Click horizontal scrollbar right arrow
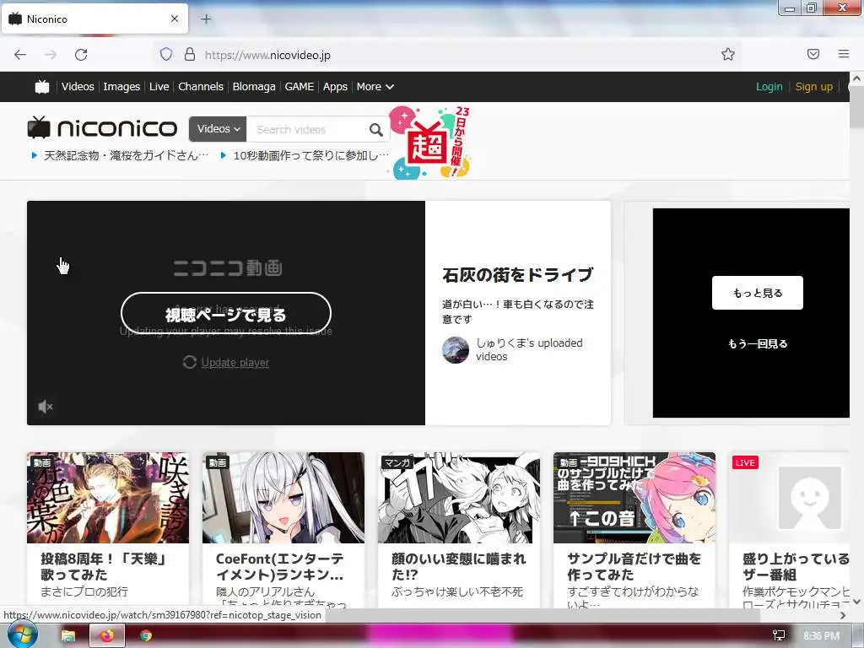Screen dimensions: 864x648 (x=843, y=615)
